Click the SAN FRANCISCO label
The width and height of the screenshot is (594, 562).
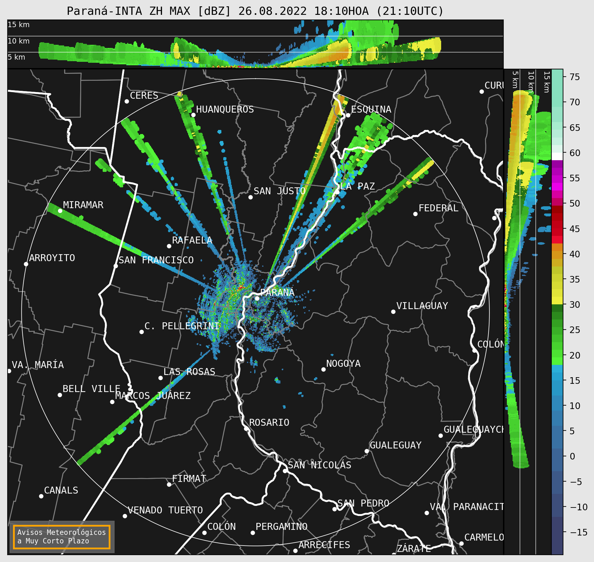point(156,260)
